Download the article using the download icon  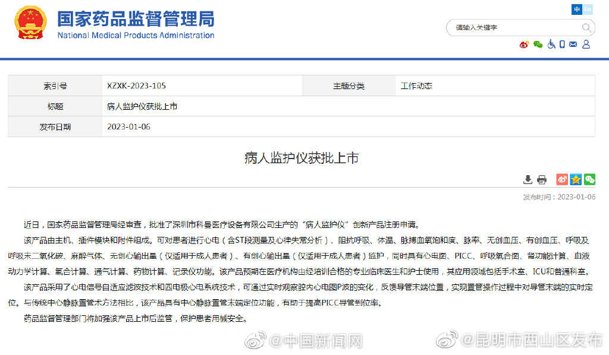[528, 179]
